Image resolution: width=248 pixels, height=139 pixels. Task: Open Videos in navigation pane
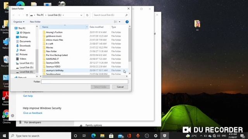(x=21, y=59)
